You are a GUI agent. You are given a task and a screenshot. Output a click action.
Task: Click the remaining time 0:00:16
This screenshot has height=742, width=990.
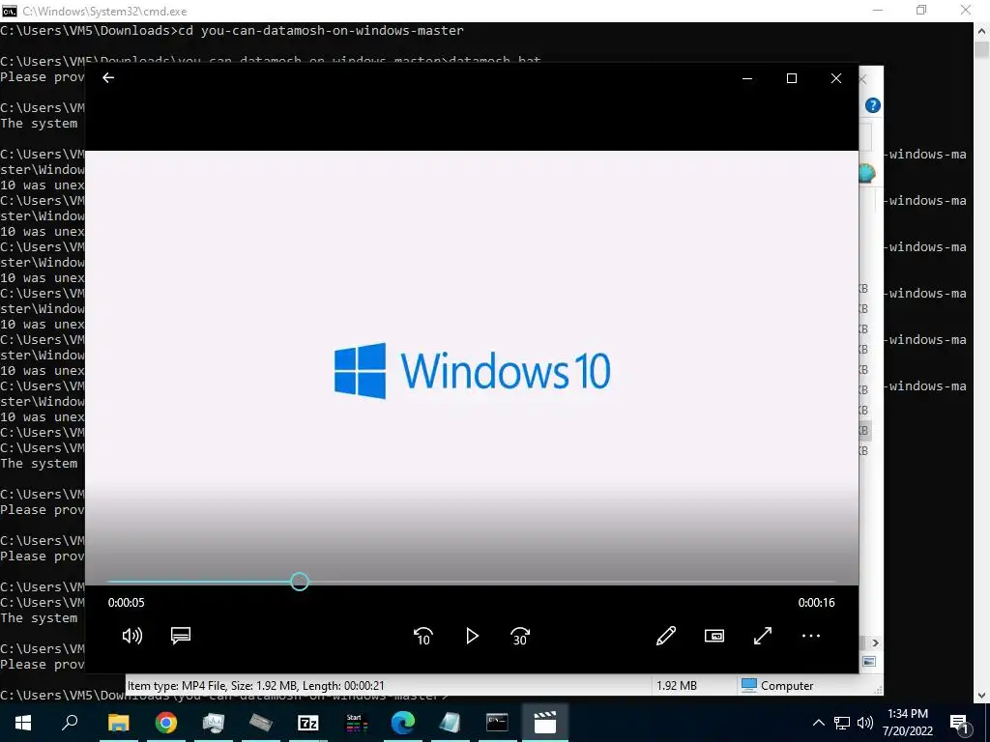(816, 603)
